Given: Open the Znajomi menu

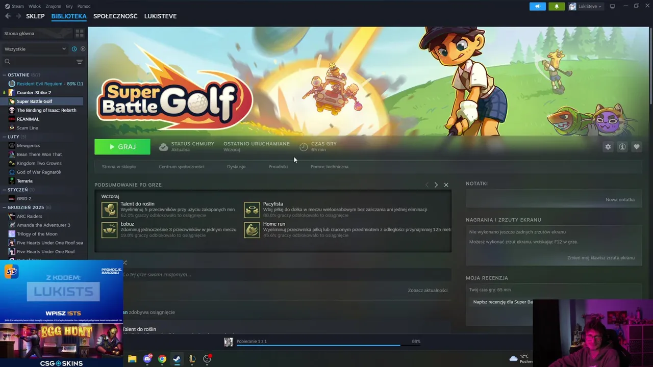Looking at the screenshot, I should (x=53, y=6).
